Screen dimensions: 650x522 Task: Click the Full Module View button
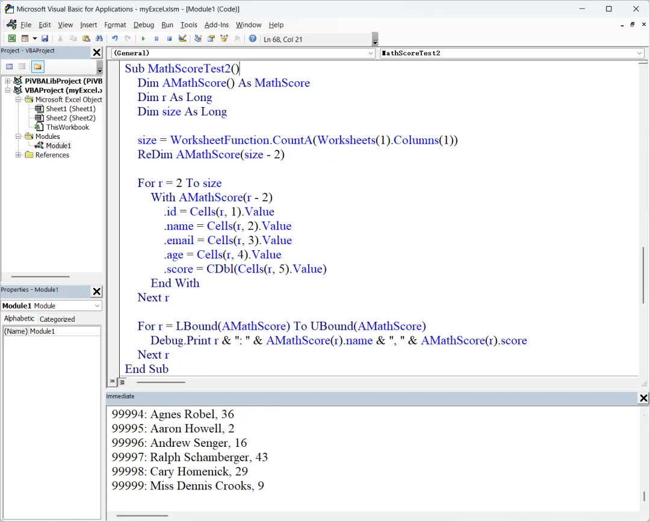(122, 382)
